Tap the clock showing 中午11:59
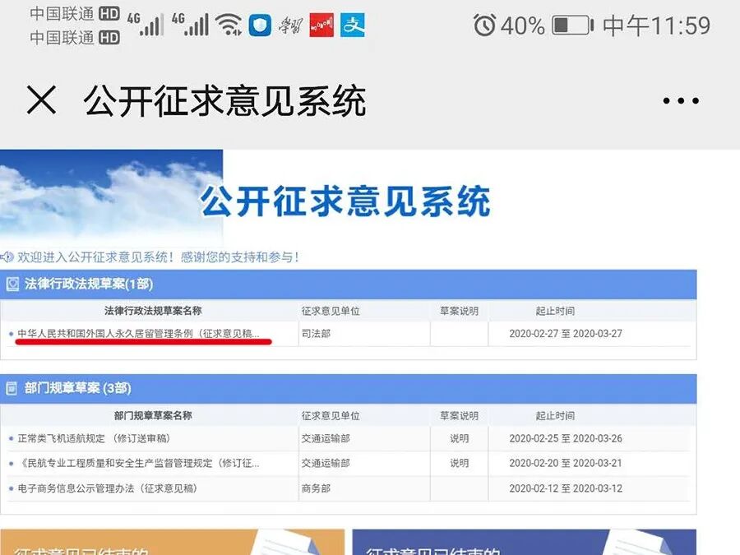This screenshot has width=740, height=555. (x=656, y=25)
